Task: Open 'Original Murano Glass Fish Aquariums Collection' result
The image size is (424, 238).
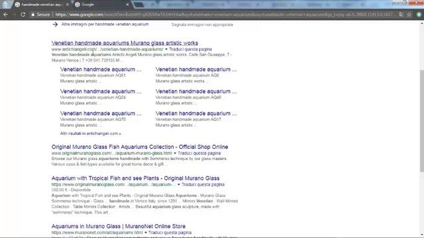Action: click(140, 147)
